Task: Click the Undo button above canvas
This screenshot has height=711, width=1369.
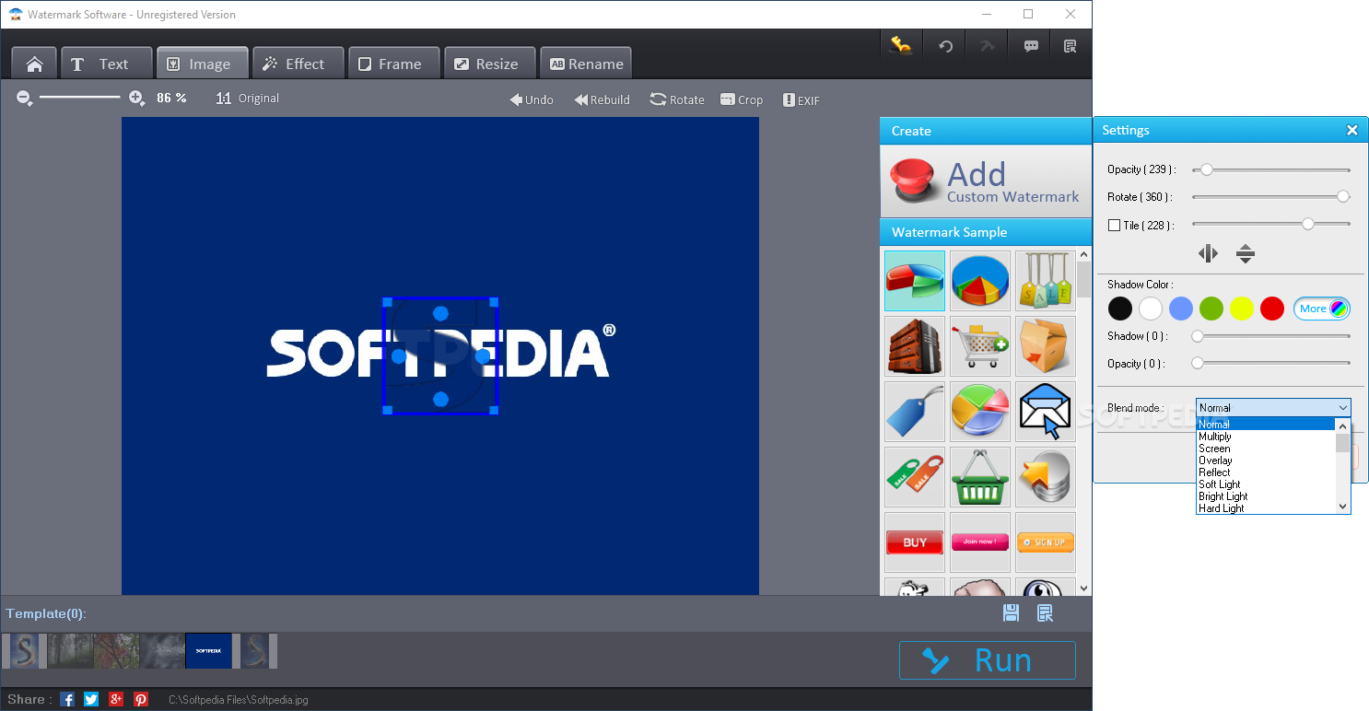Action: 532,99
